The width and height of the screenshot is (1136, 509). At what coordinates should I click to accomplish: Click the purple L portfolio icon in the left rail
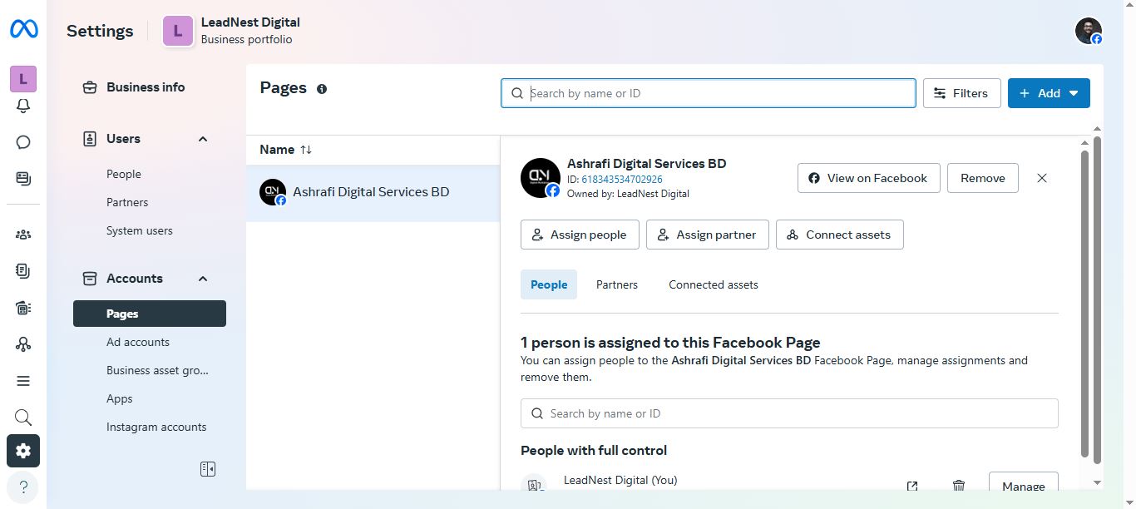pyautogui.click(x=23, y=79)
